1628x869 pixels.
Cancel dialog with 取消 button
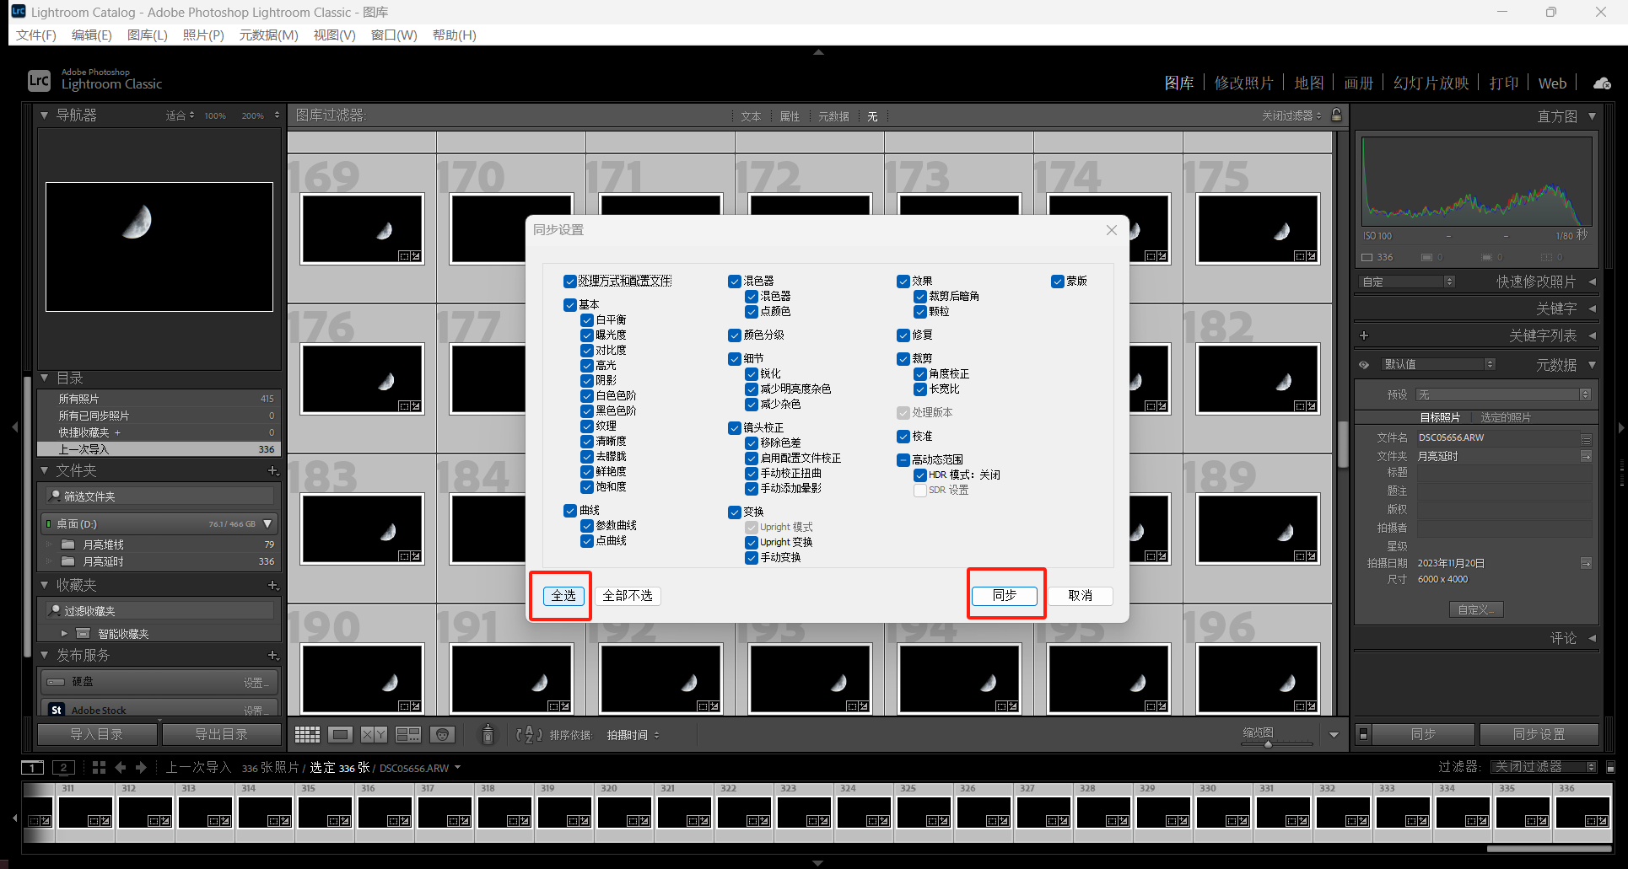point(1080,596)
